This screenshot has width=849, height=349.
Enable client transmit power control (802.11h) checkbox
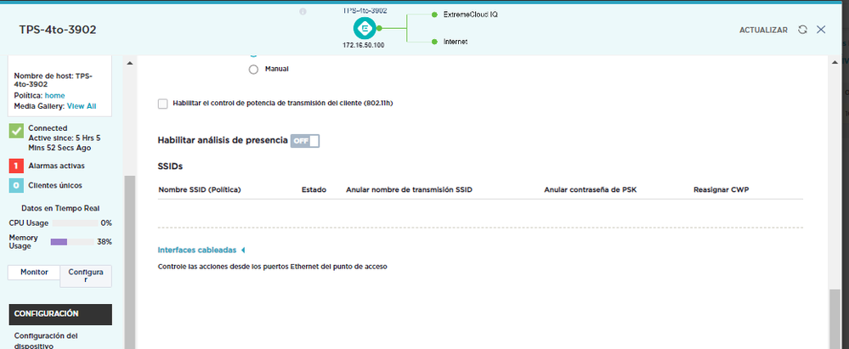pos(163,104)
